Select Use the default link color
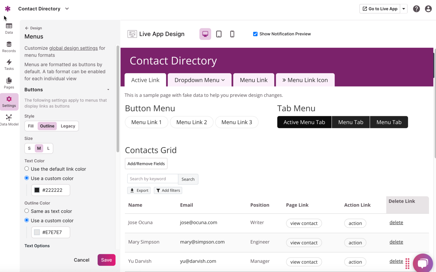The image size is (436, 272). click(x=27, y=169)
